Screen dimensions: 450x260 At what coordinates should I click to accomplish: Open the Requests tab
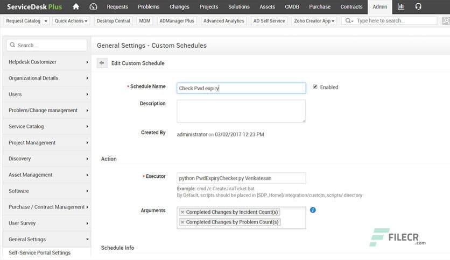pos(117,6)
